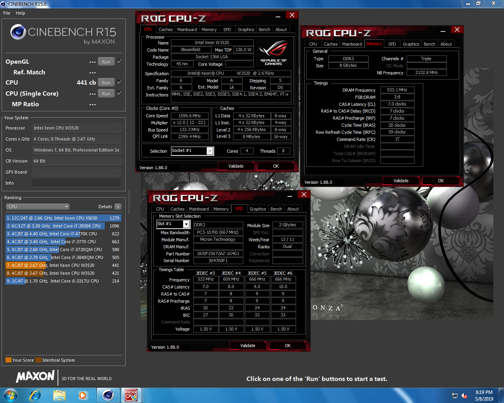Open the CPU ranking category dropdown
Viewport: 504px width, 403px height.
coord(38,207)
